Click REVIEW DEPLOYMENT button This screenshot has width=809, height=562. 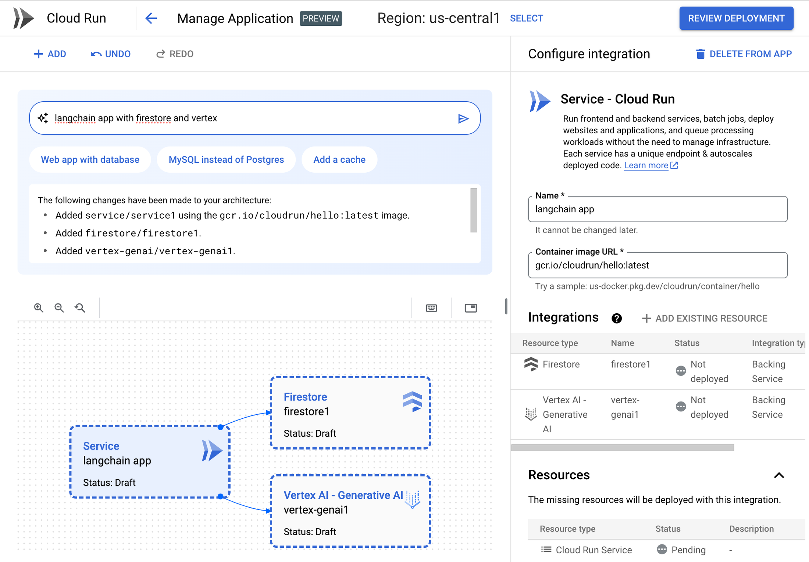click(x=736, y=18)
